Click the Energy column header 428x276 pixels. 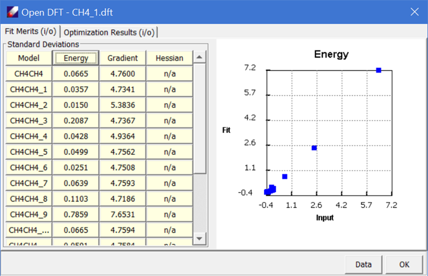click(75, 58)
